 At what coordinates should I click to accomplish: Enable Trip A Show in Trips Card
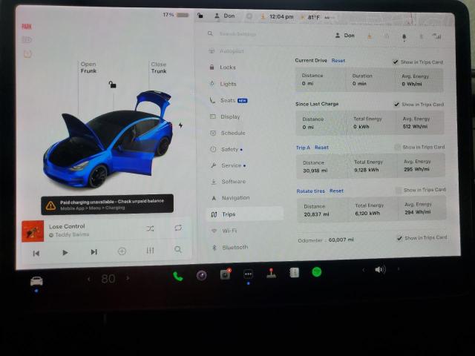click(398, 148)
